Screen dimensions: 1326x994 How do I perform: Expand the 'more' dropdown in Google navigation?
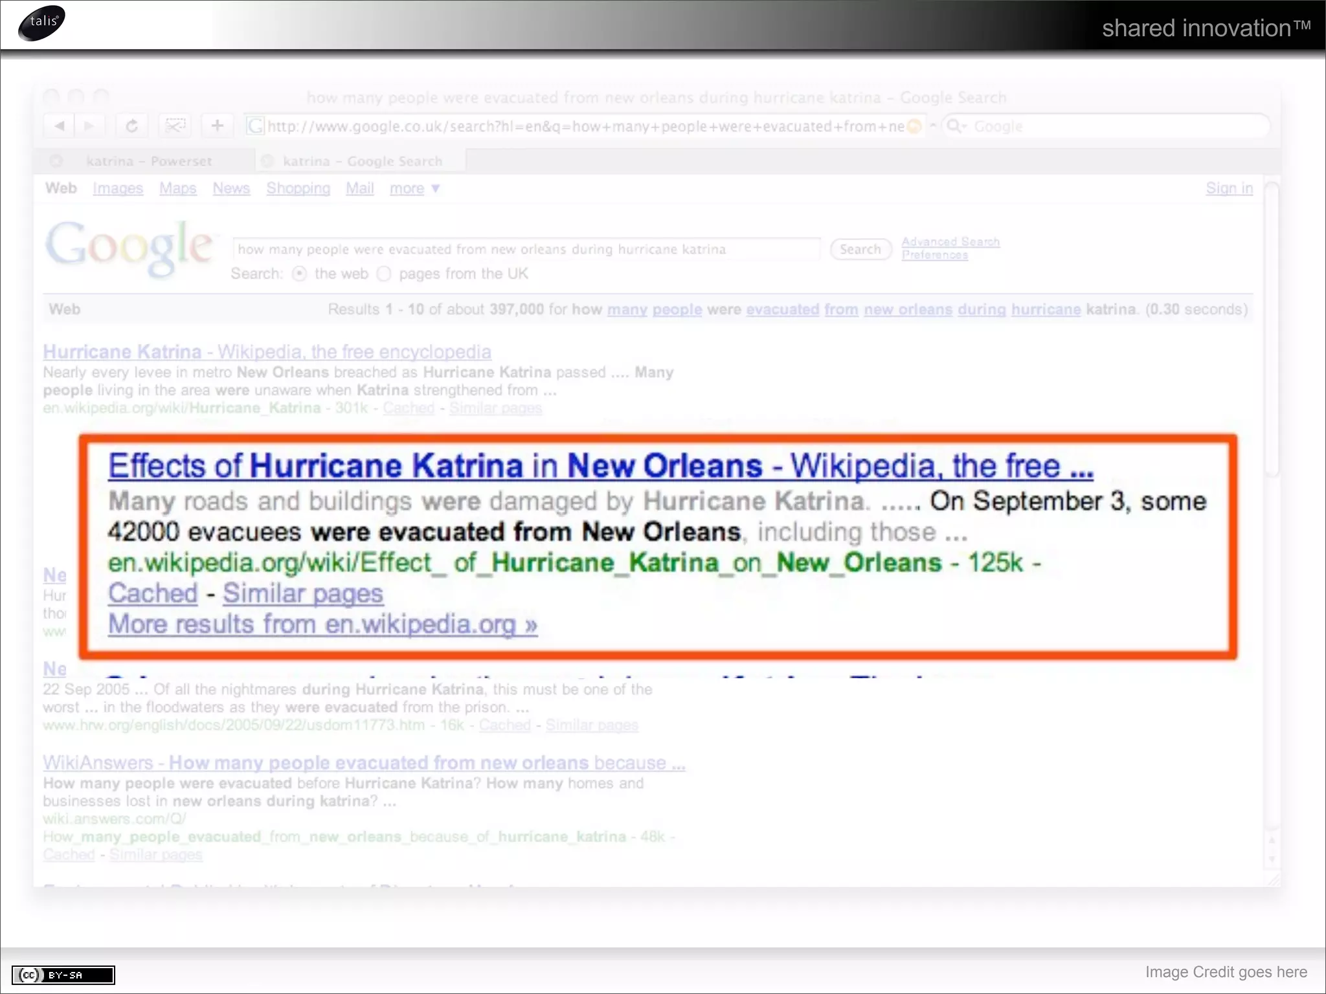(x=414, y=188)
